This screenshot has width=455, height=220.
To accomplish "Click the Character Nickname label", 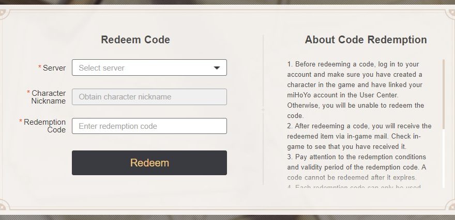I will point(49,97).
